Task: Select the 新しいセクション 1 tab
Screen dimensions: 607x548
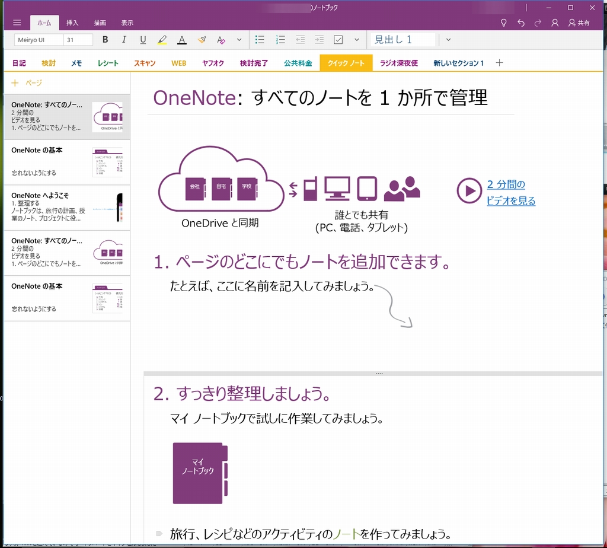Action: point(459,63)
